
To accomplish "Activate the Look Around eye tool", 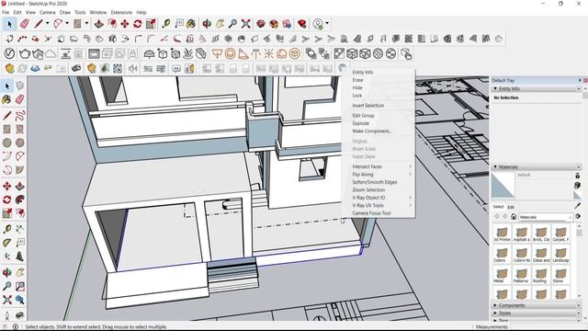I will pyautogui.click(x=20, y=315).
